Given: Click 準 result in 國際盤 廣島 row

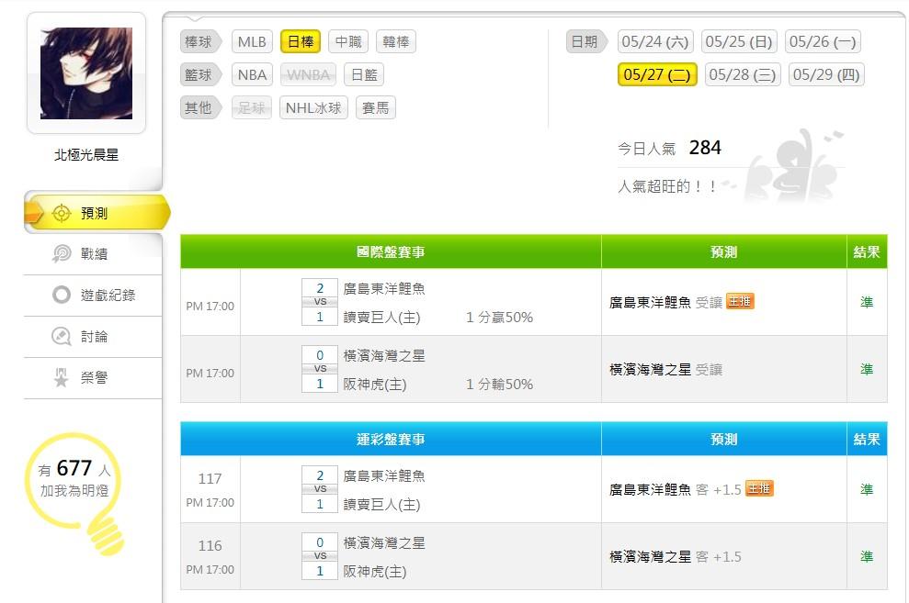Looking at the screenshot, I should point(867,302).
